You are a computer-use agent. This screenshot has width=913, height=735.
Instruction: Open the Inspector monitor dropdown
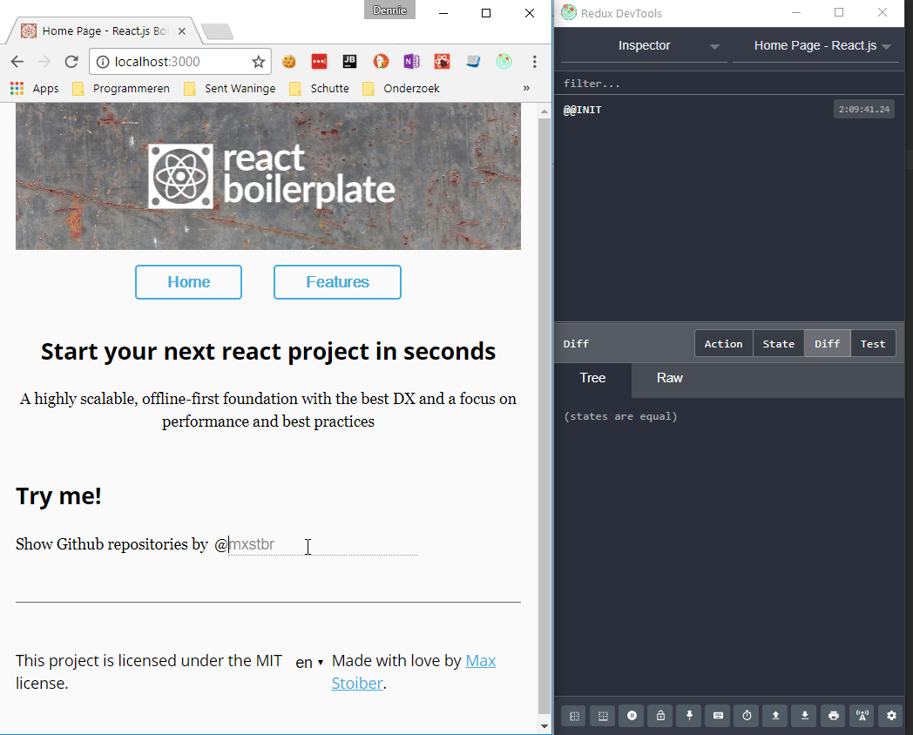(x=644, y=45)
